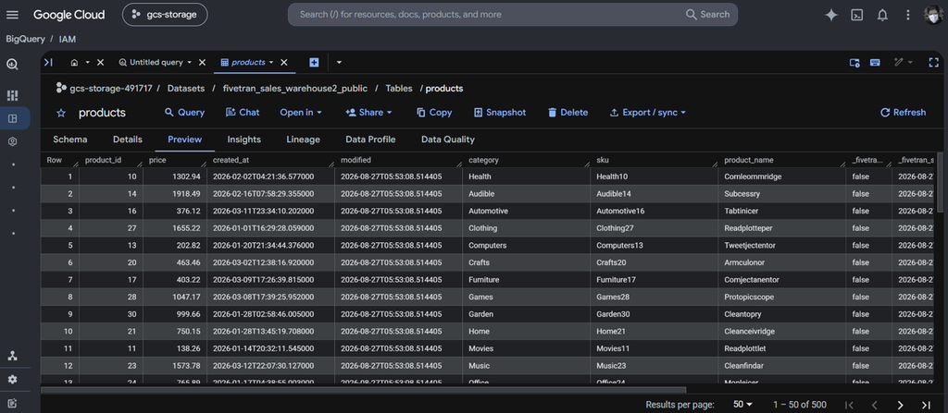Viewport: 948px width, 413px height.
Task: Open Datasets breadcrumb link
Action: click(186, 88)
